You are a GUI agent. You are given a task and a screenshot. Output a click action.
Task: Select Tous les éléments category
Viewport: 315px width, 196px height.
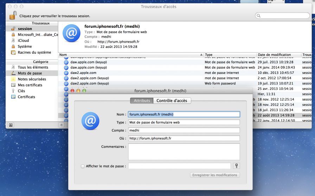tap(33, 67)
